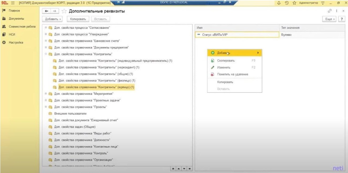Image resolution: width=348 pixels, height=173 pixels.
Task: Expand the "Согласование" process properties folder
Action: [x=46, y=28]
